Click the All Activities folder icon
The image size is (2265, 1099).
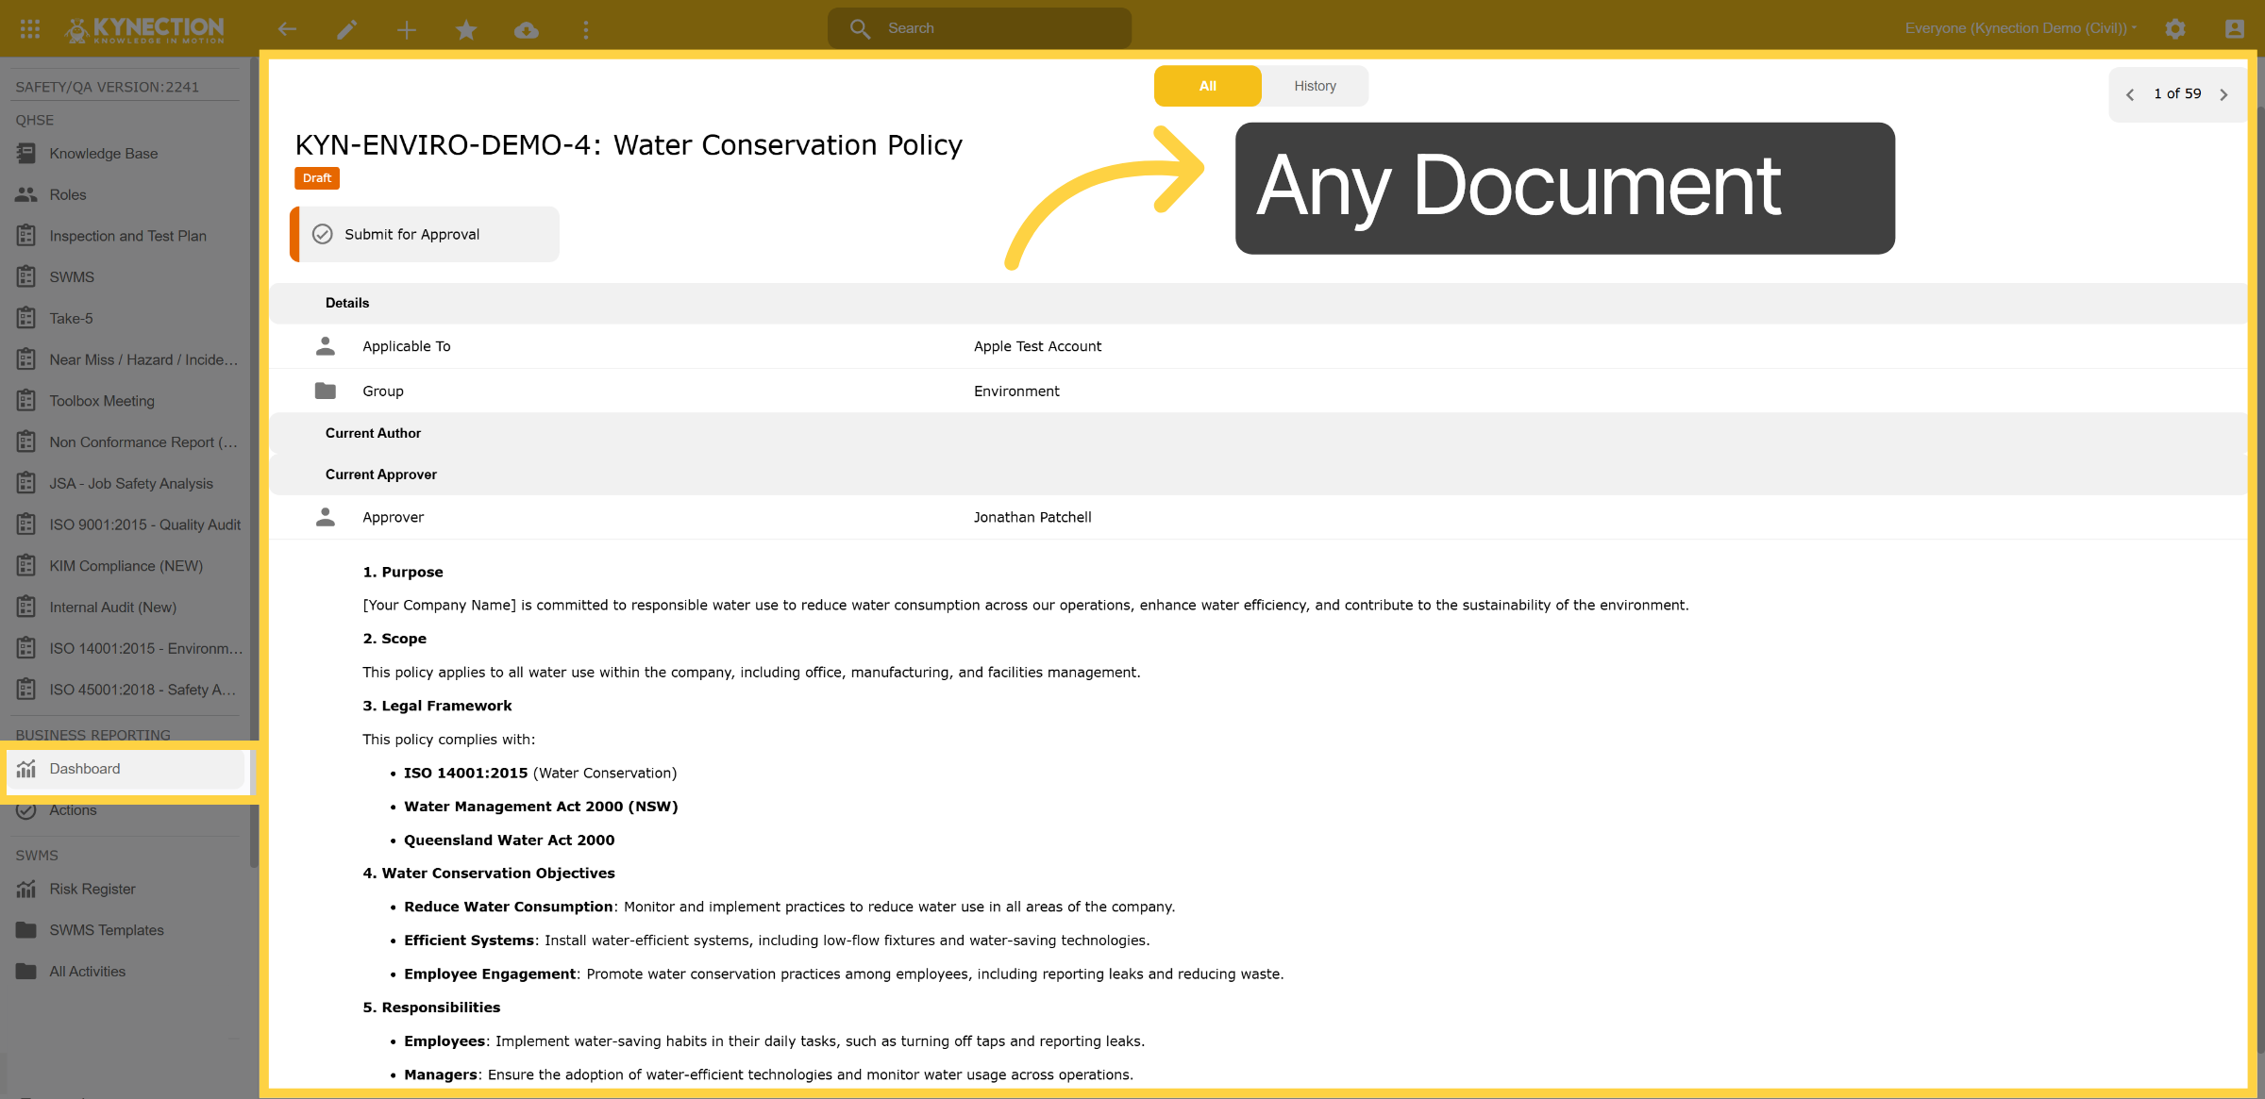[x=26, y=971]
